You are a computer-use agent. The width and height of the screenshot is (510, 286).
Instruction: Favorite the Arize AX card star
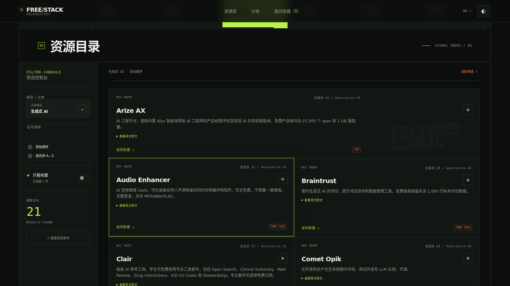pyautogui.click(x=468, y=110)
